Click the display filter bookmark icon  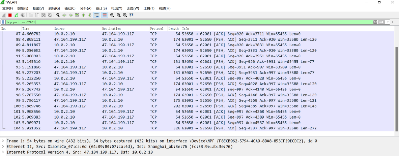pyautogui.click(x=3, y=22)
